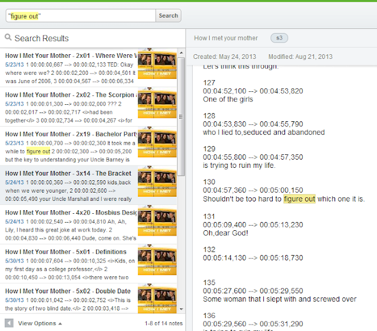Focus the "figure out" search input field
This screenshot has width=377, height=331.
[81, 16]
